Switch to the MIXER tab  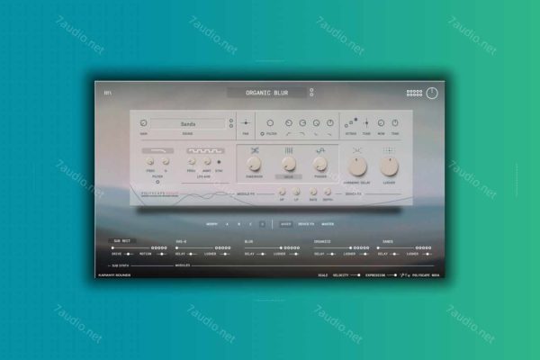pos(286,224)
